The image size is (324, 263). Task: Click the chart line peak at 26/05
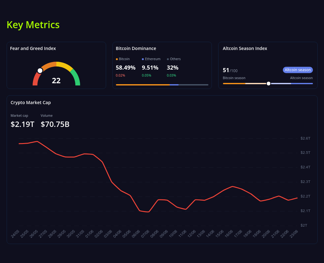click(37, 141)
